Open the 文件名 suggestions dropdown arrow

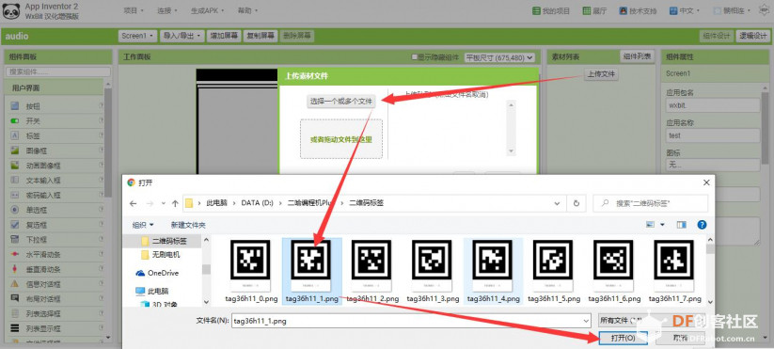pyautogui.click(x=586, y=321)
